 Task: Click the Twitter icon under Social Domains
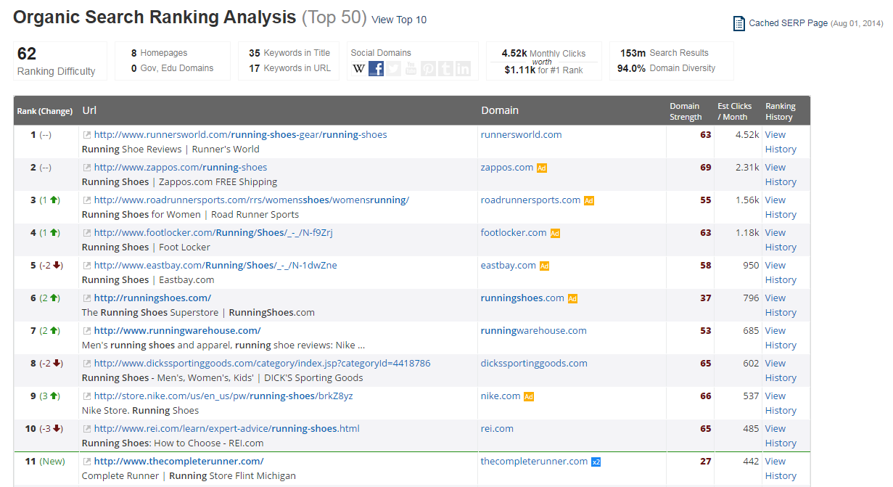[393, 69]
